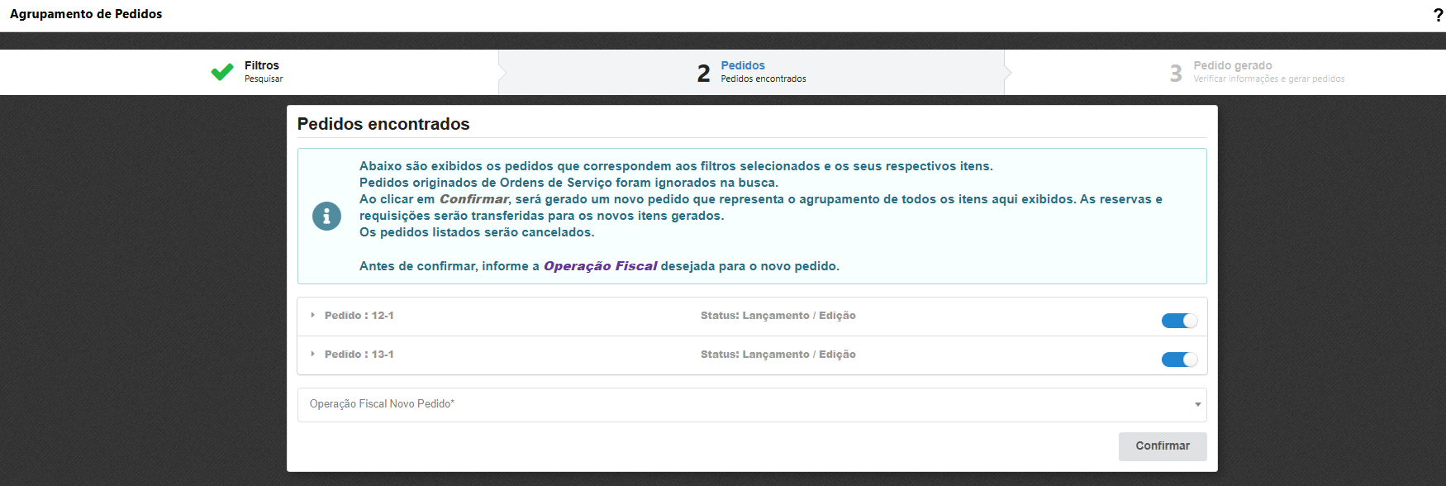Click the green checkmark on Filtros step
Viewport: 1446px width, 486px height.
coord(222,72)
